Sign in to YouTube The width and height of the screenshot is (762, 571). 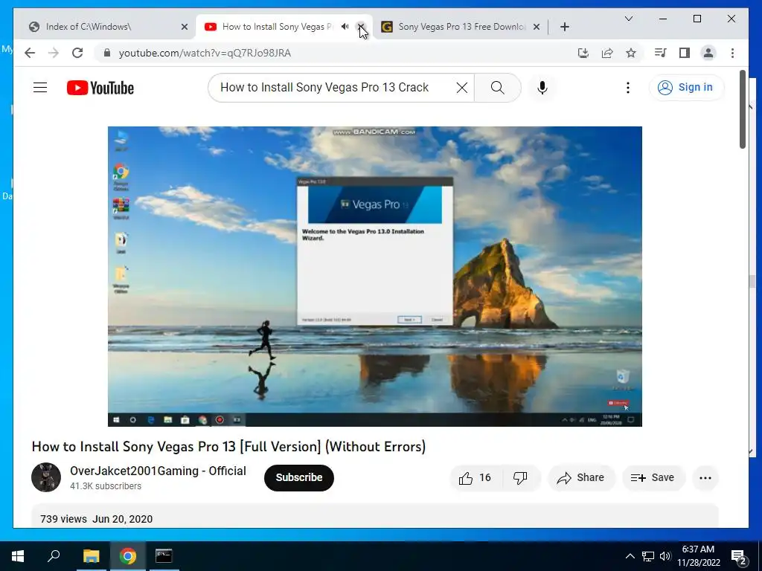coord(685,88)
